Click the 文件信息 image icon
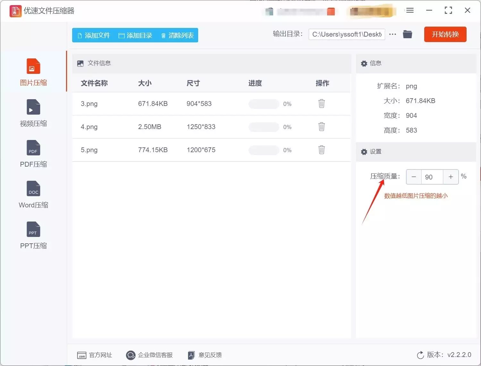481x366 pixels. 80,64
